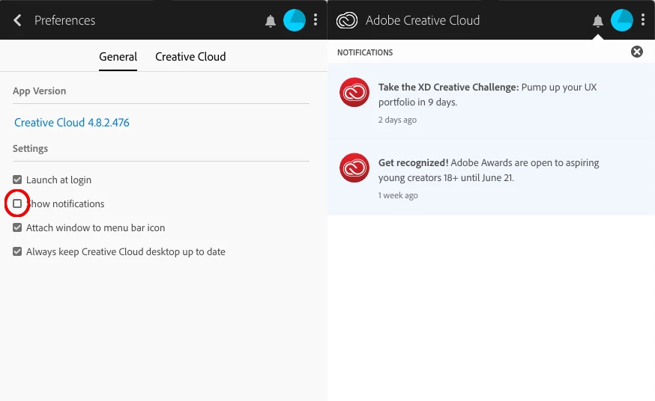Click the App Version section heading
The image size is (655, 401).
click(x=39, y=91)
